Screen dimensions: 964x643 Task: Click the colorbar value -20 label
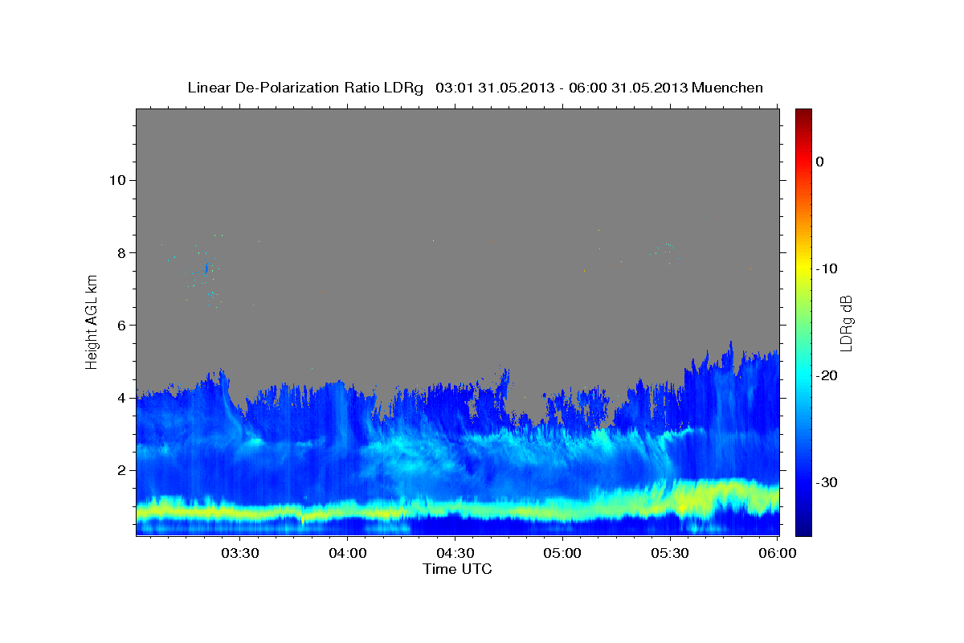pyautogui.click(x=827, y=375)
